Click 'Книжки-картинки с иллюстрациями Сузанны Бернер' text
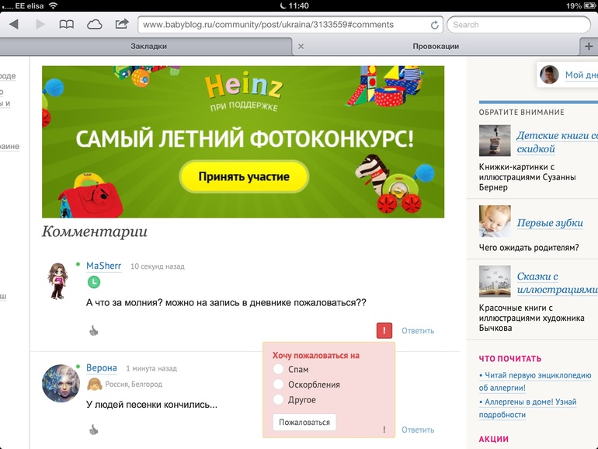The height and width of the screenshot is (449, 598). click(x=527, y=177)
